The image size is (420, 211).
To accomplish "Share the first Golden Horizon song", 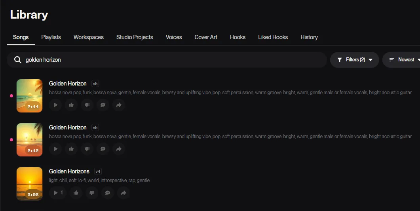I will [x=119, y=105].
